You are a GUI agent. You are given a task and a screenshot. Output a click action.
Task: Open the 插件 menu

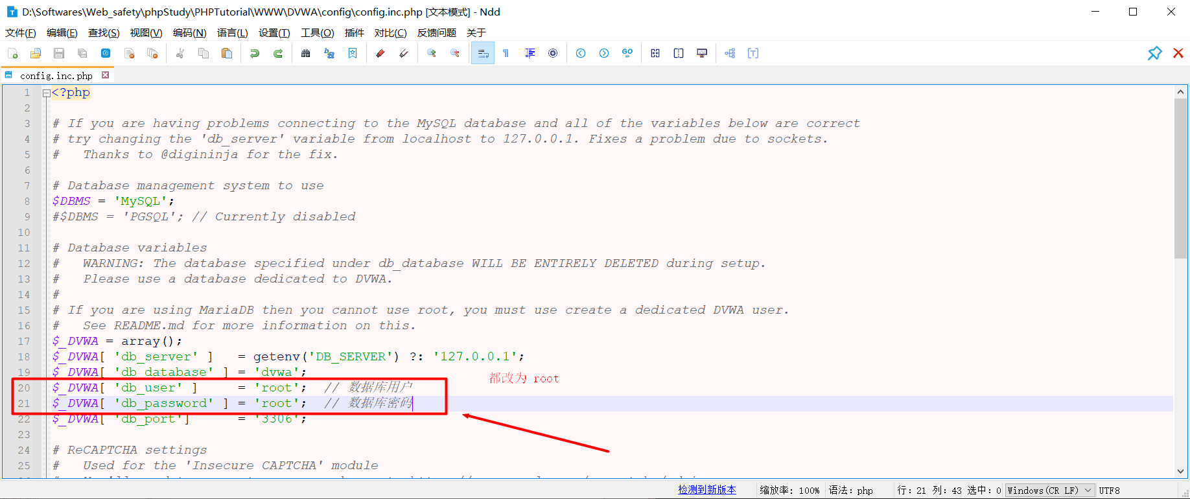pos(355,32)
